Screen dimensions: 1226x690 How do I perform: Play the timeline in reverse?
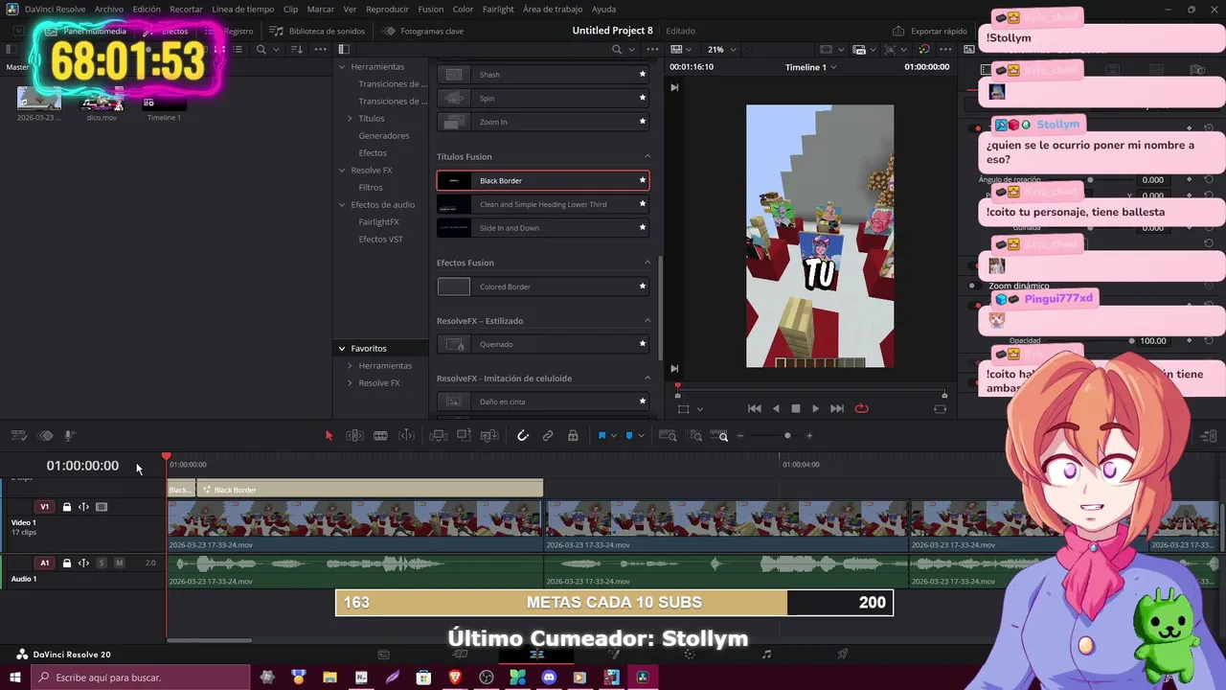coord(776,409)
